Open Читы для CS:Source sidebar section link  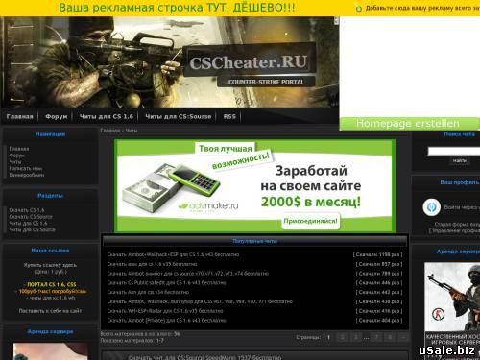coord(32,229)
